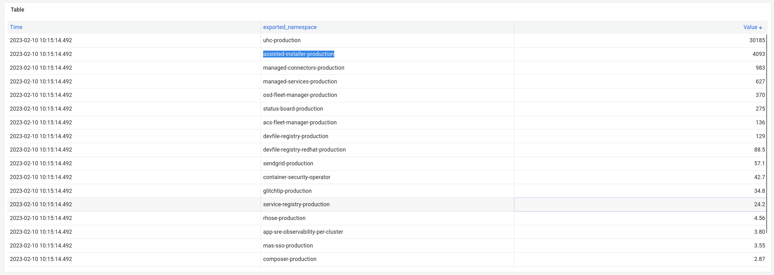
Task: Select highlighted assisted-installer-production cell
Action: pyautogui.click(x=299, y=54)
